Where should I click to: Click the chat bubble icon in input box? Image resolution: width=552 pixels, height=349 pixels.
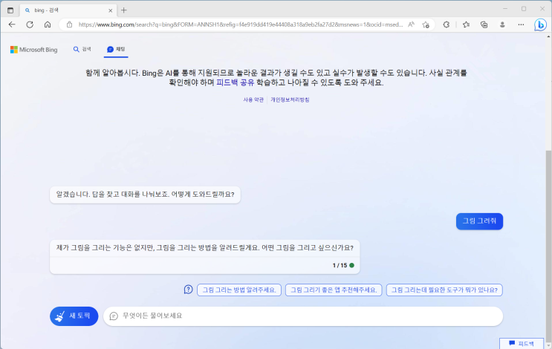(x=114, y=316)
